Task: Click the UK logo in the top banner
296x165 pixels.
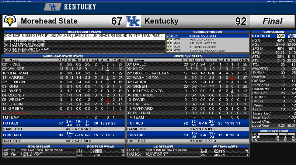Action: pos(53,7)
